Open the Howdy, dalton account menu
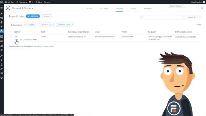This screenshot has height=116, width=206. tap(198, 2)
